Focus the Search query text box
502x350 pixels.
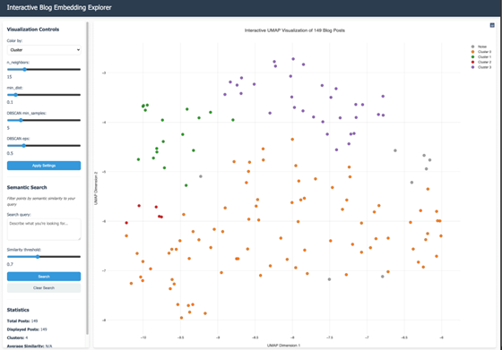[44, 229]
